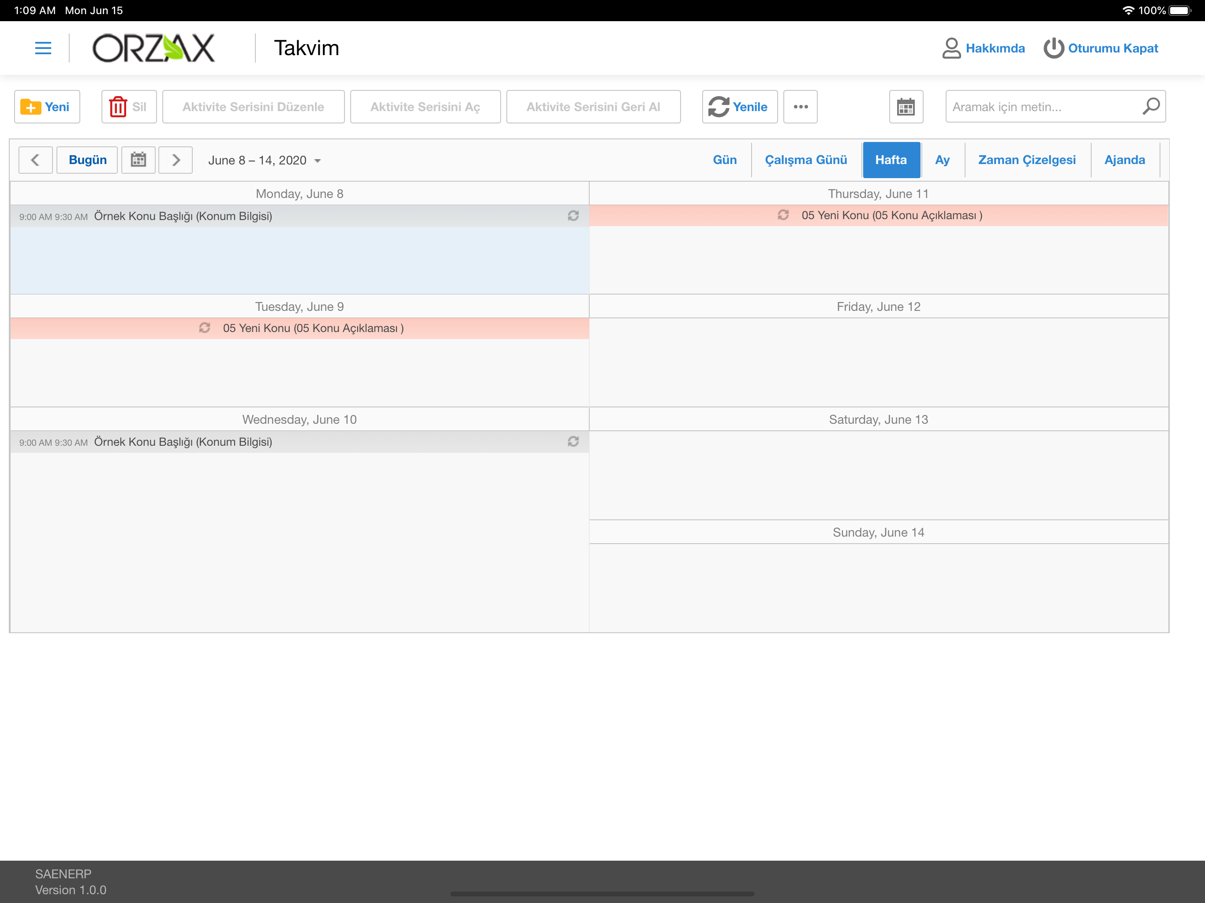
Task: Click Version 1.0.0 footer text
Action: [x=71, y=890]
